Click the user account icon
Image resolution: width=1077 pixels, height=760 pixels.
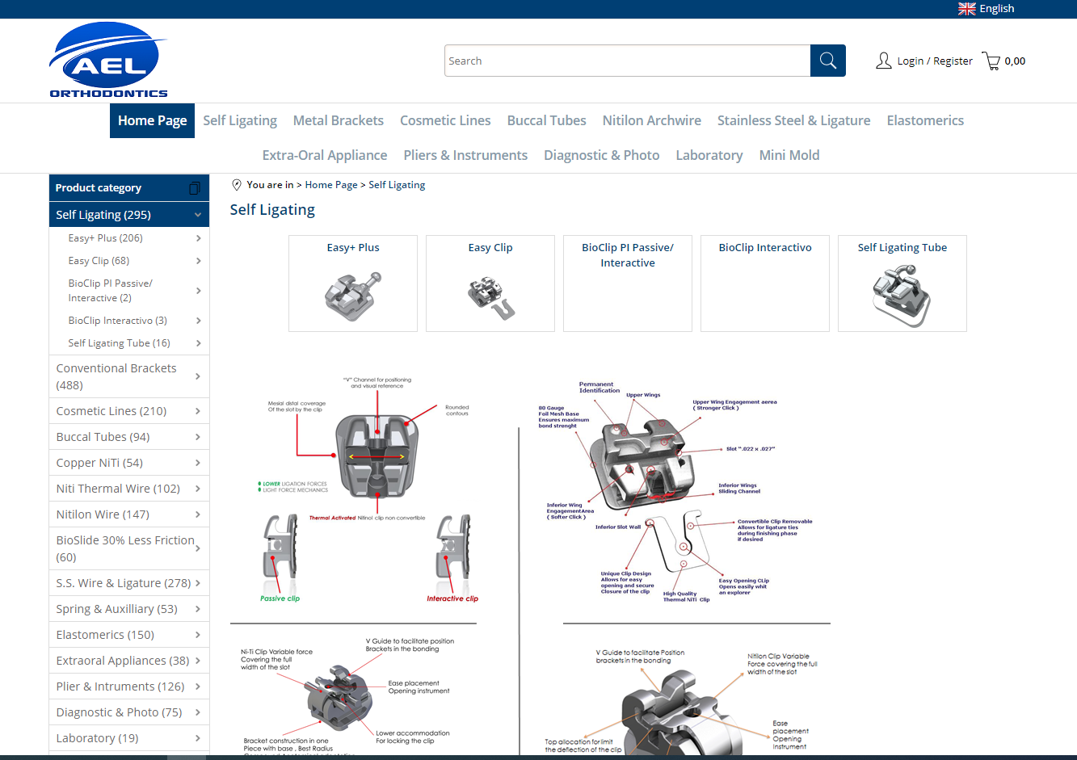coord(884,61)
